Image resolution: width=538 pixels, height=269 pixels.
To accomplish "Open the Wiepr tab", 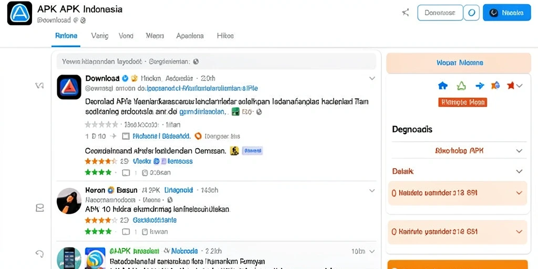I will pos(155,36).
